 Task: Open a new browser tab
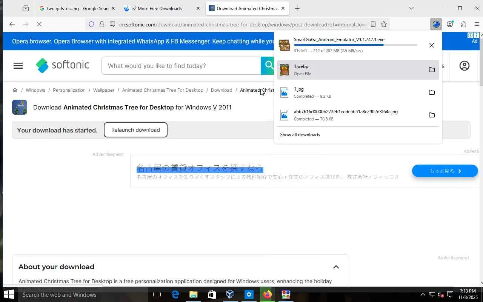pyautogui.click(x=297, y=8)
